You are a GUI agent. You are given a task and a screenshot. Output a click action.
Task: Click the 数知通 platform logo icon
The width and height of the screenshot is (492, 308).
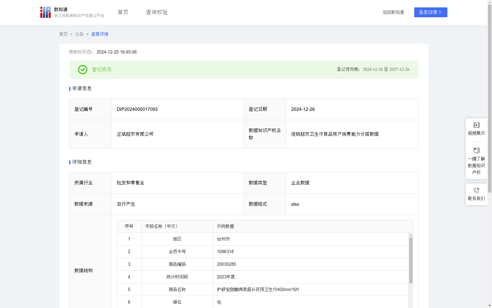(x=46, y=12)
